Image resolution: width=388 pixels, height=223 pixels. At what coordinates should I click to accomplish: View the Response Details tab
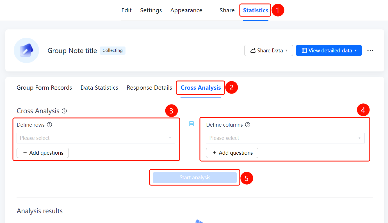[149, 88]
